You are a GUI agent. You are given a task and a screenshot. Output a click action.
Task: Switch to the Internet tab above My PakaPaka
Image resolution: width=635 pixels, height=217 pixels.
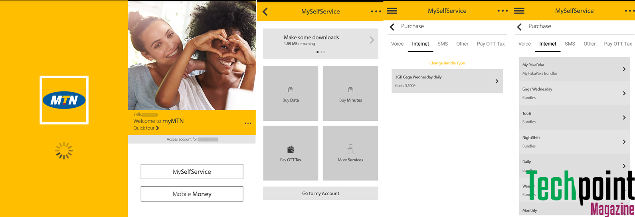pyautogui.click(x=548, y=44)
